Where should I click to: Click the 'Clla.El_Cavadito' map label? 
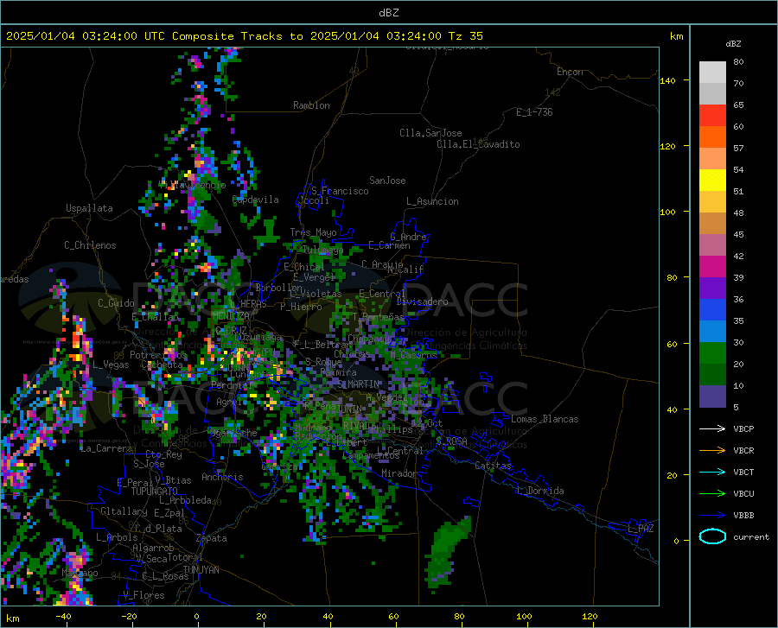click(478, 144)
